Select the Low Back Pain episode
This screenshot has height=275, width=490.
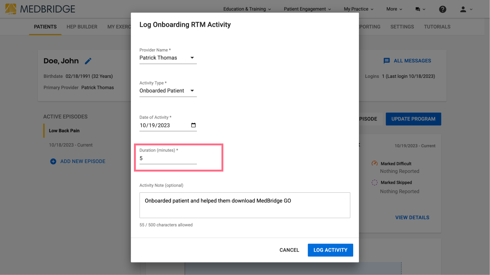click(64, 131)
